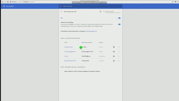Click the masked password for accounts.google.com
179x101 pixels.
click(101, 52)
